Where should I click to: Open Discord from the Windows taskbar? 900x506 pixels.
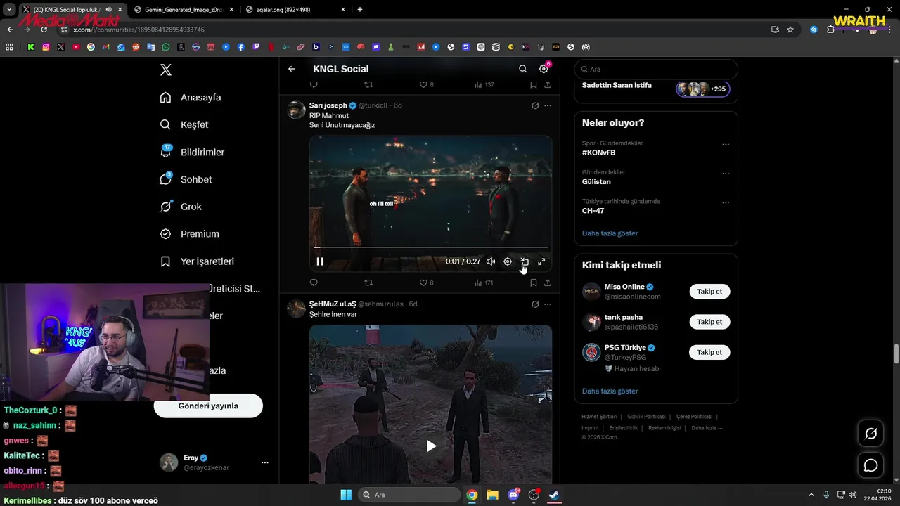(x=513, y=495)
